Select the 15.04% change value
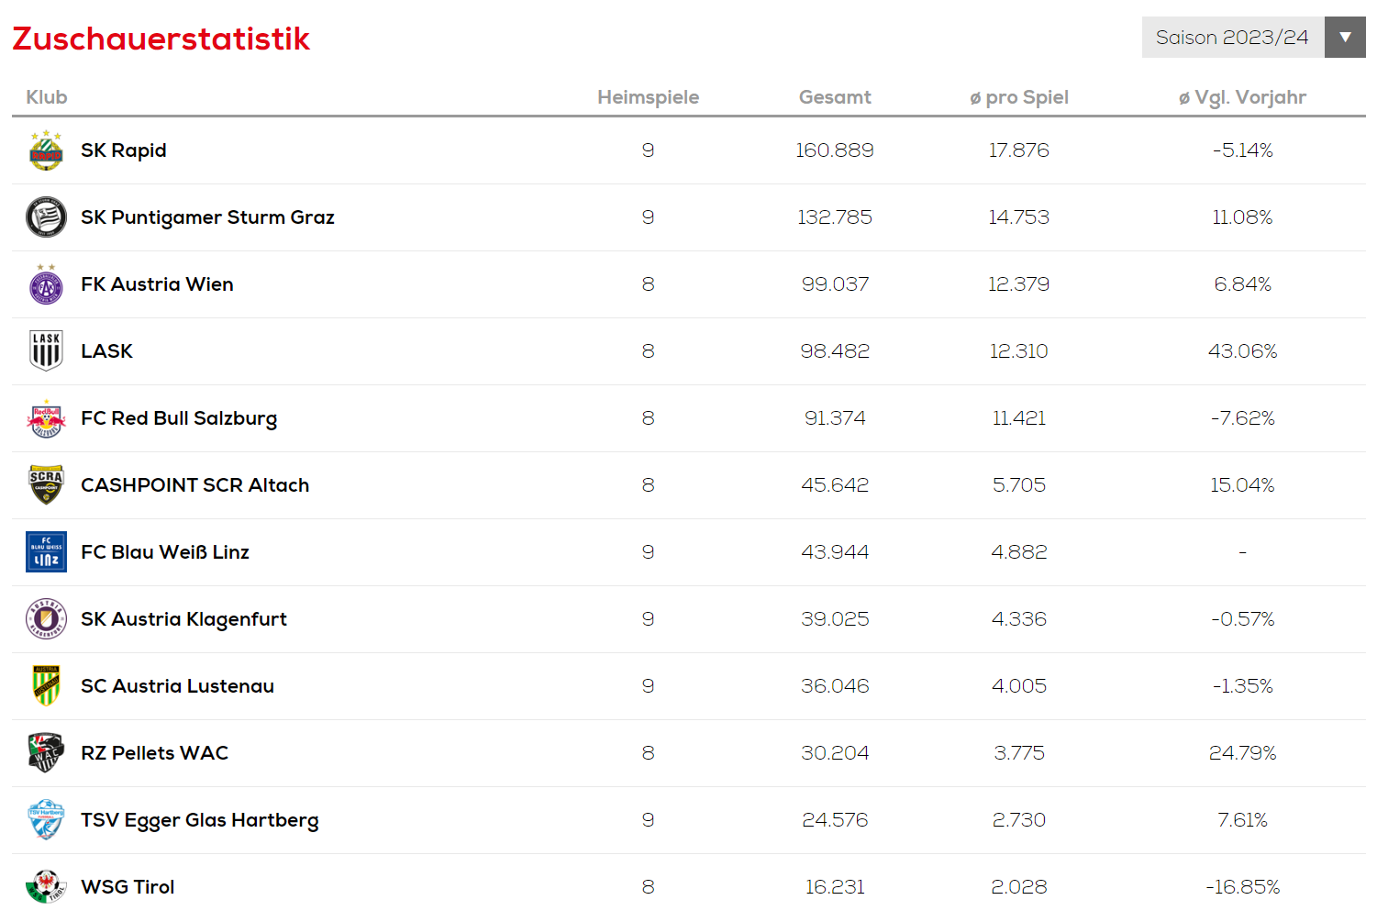This screenshot has width=1377, height=922. click(1242, 485)
